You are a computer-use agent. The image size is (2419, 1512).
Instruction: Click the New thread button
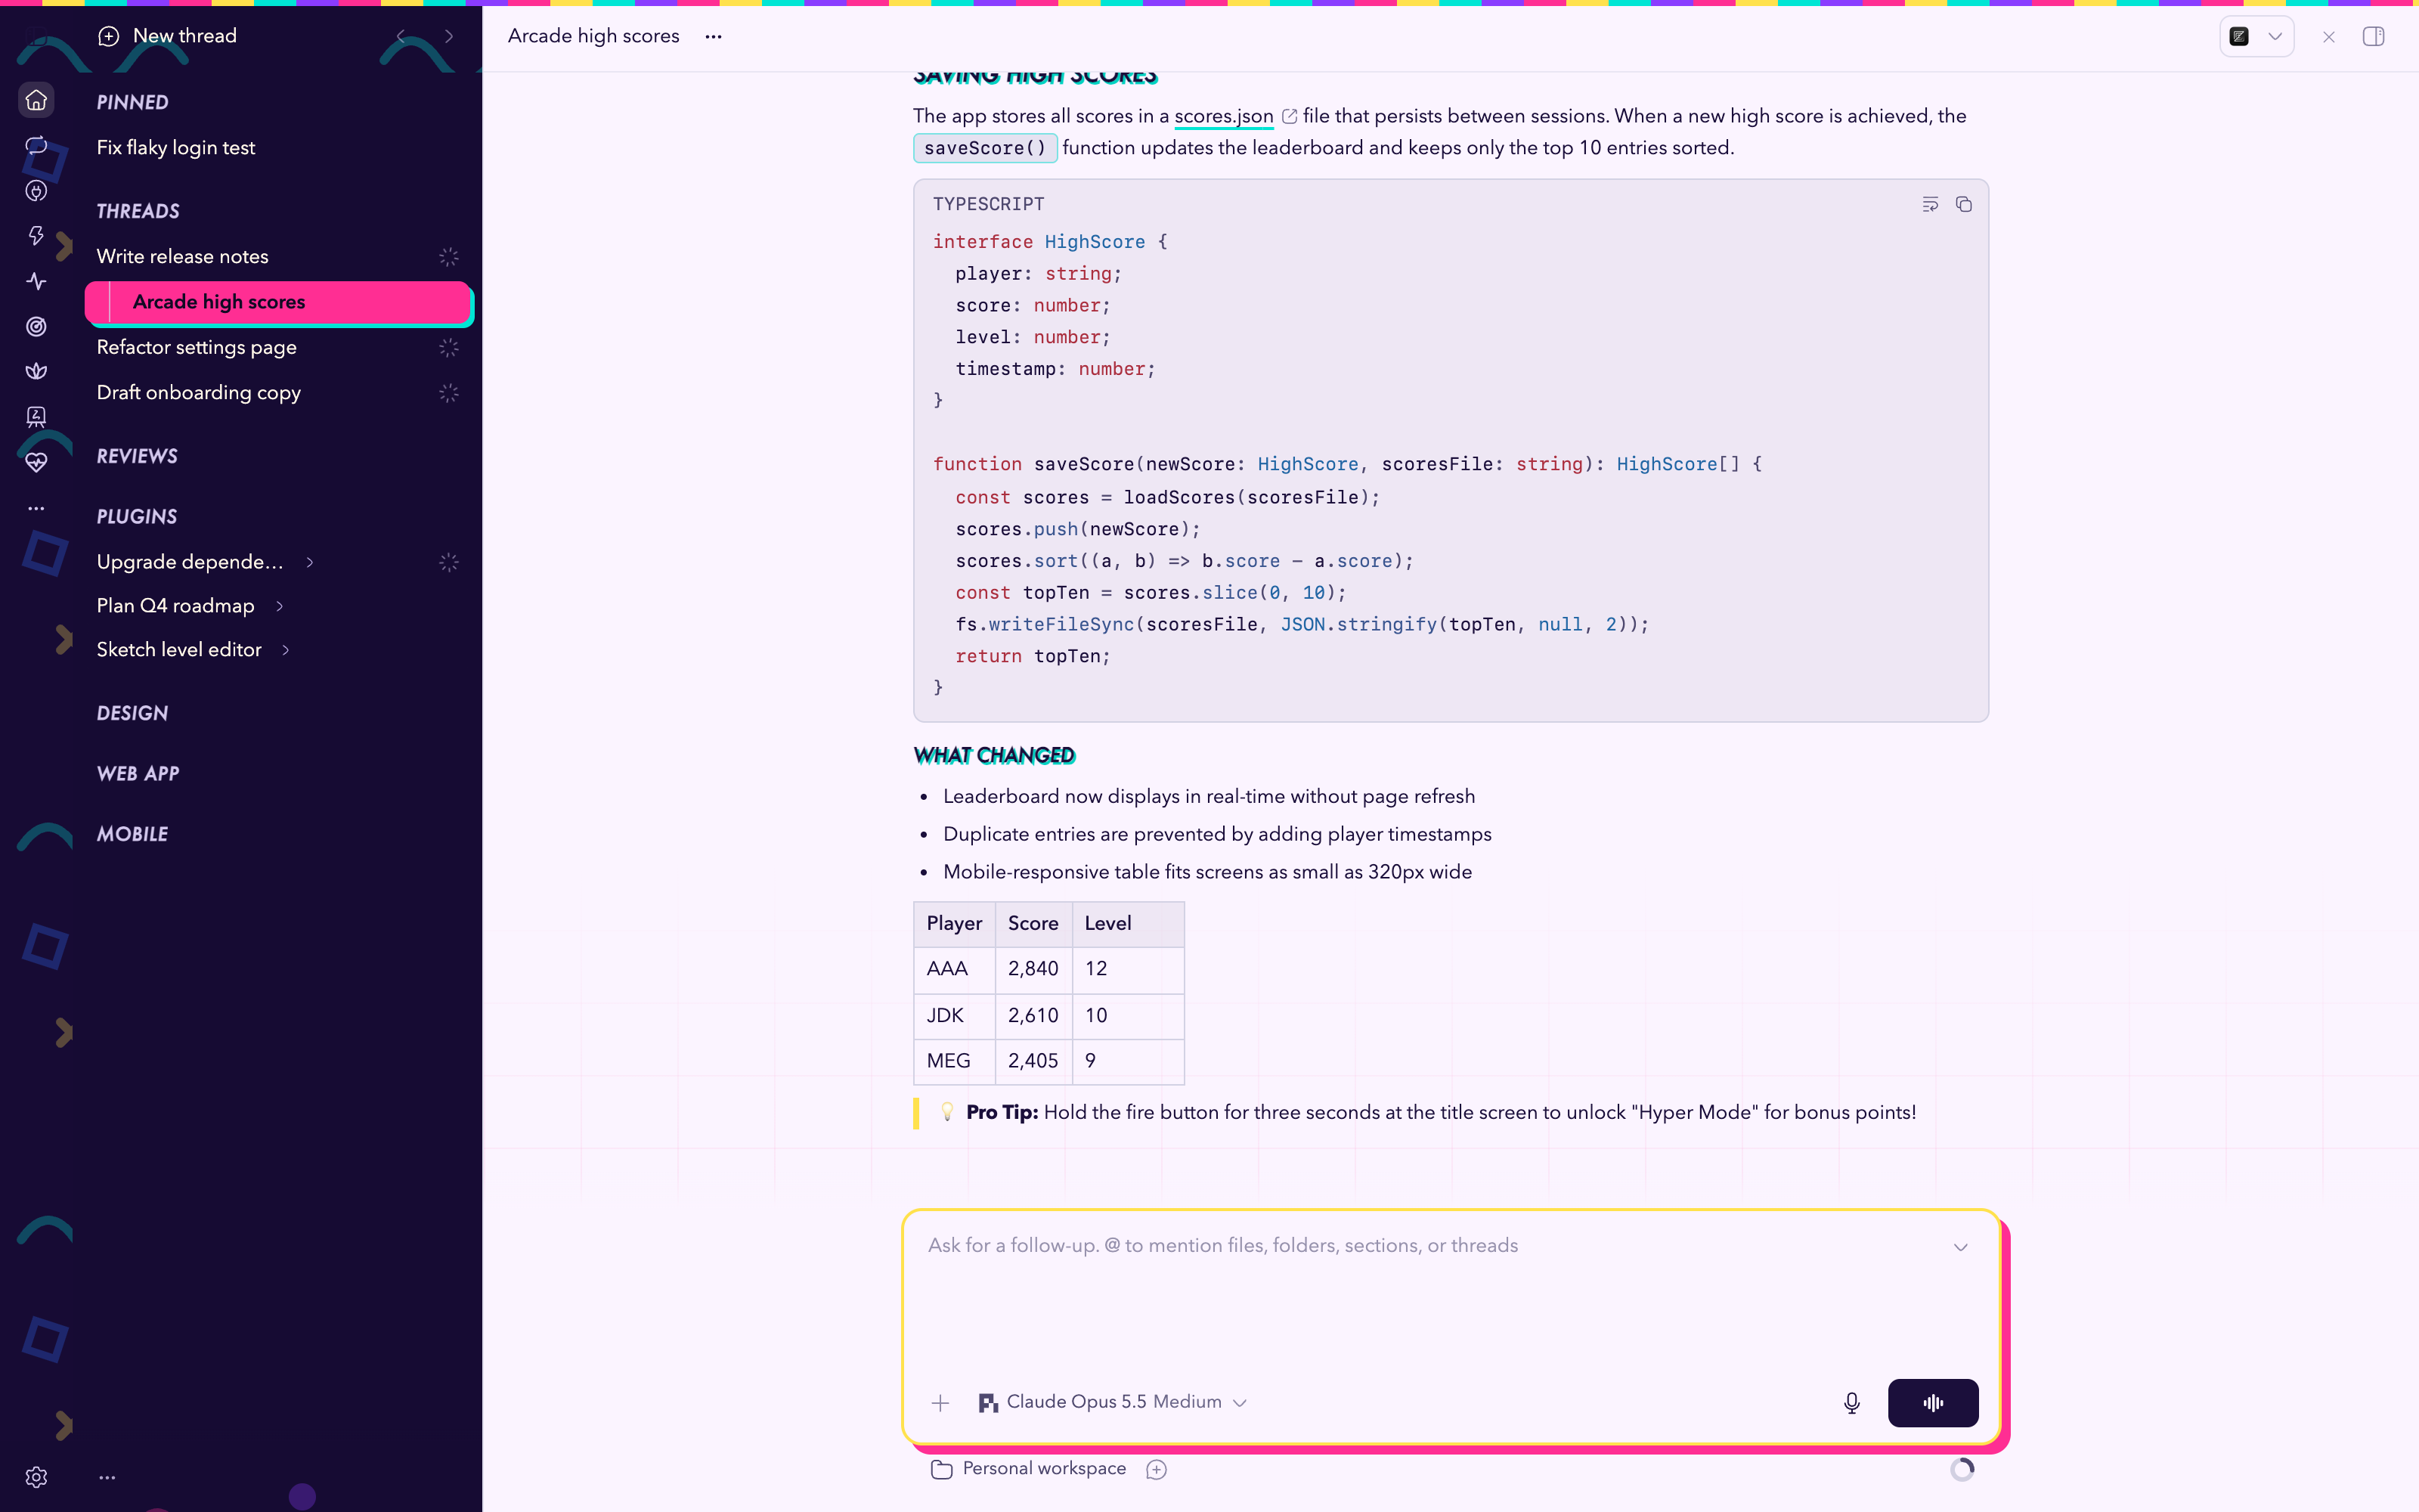click(x=168, y=36)
